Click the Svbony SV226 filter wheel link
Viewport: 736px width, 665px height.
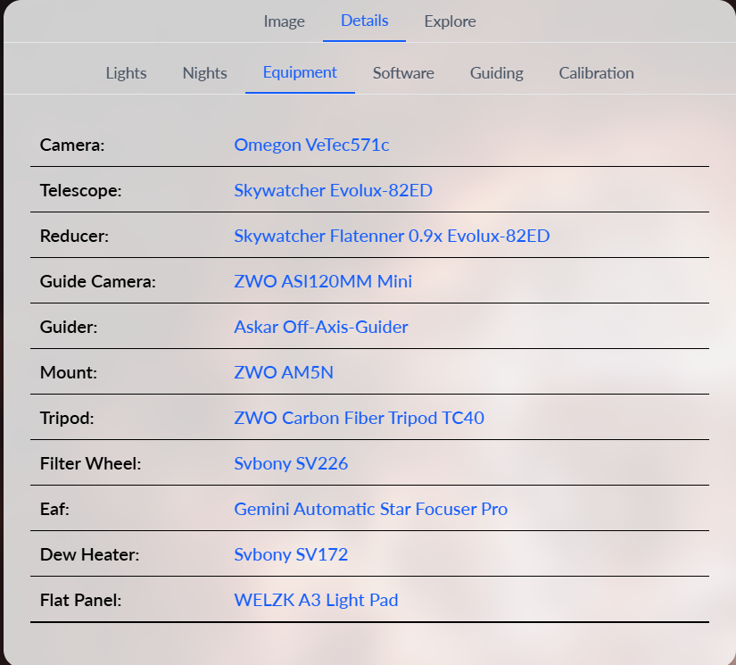pyautogui.click(x=291, y=463)
